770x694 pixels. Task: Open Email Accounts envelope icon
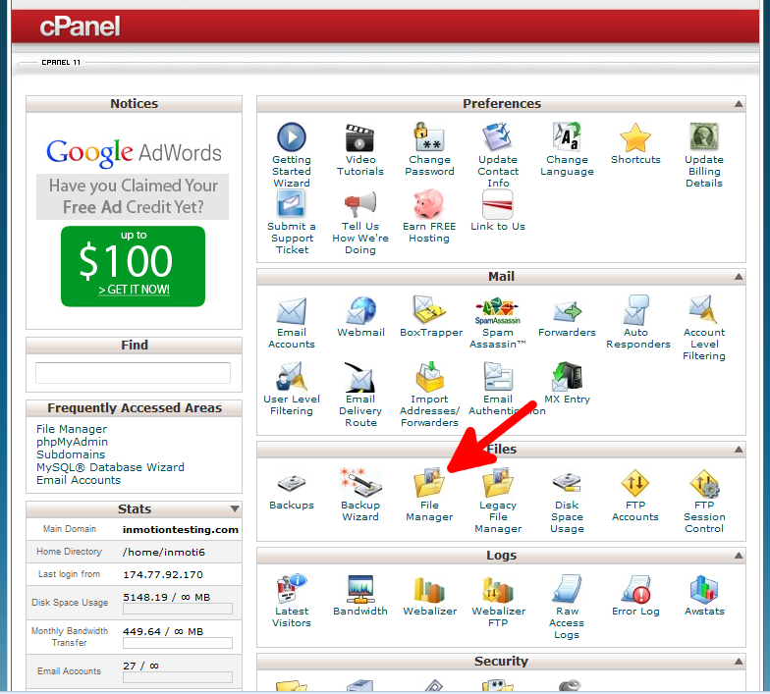(x=292, y=310)
